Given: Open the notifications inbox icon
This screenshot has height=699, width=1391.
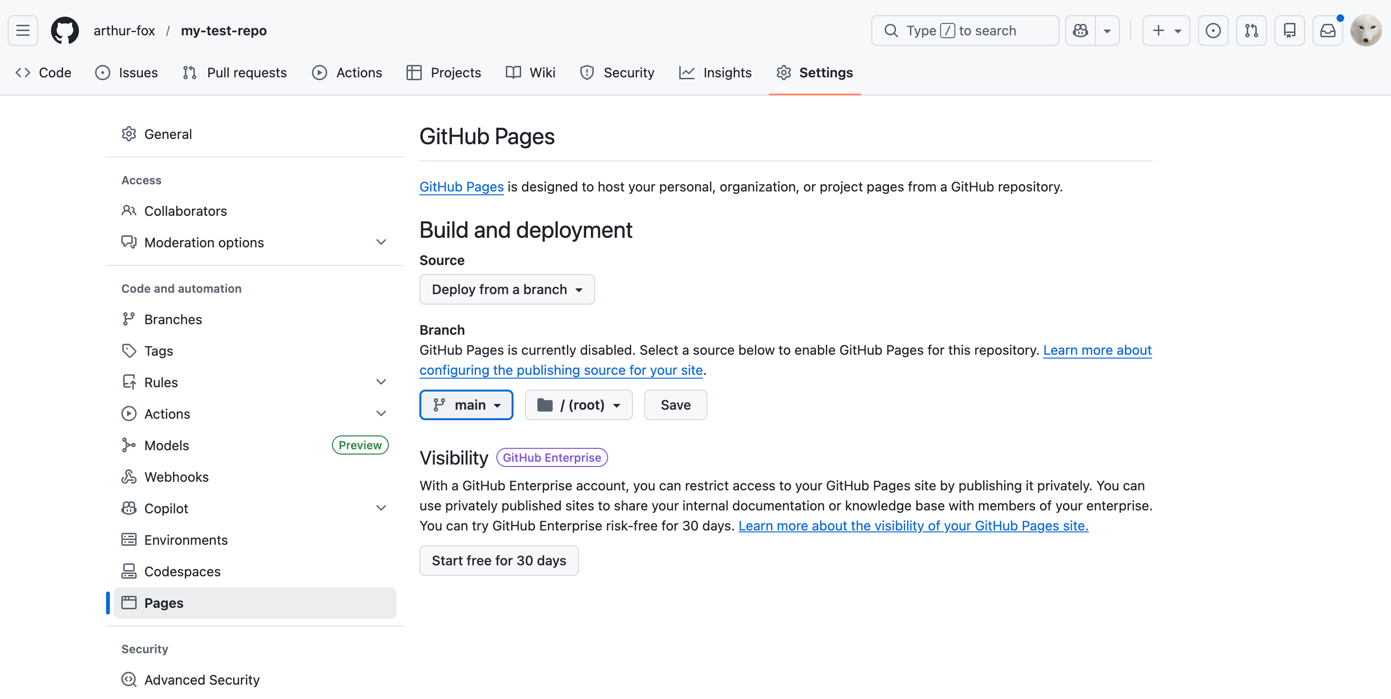Looking at the screenshot, I should click(x=1327, y=31).
